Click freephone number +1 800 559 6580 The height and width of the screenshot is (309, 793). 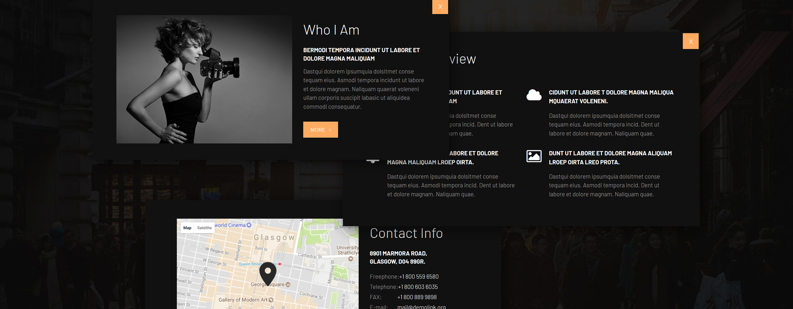(x=419, y=277)
